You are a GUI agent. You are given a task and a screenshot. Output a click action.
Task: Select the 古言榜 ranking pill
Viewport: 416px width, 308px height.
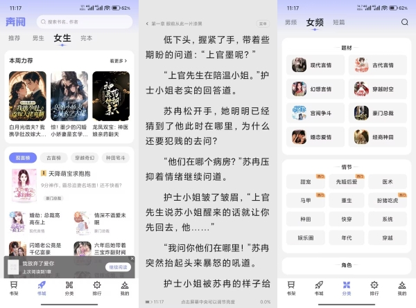(53, 158)
